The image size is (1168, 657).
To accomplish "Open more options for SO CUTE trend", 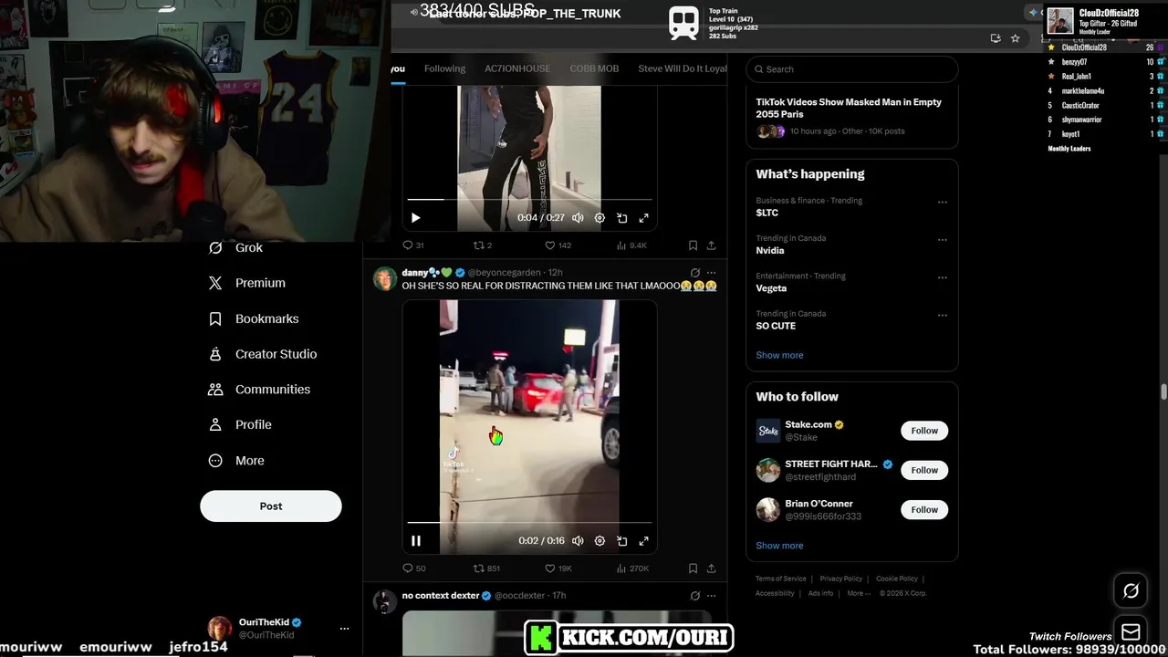I will pos(943,316).
